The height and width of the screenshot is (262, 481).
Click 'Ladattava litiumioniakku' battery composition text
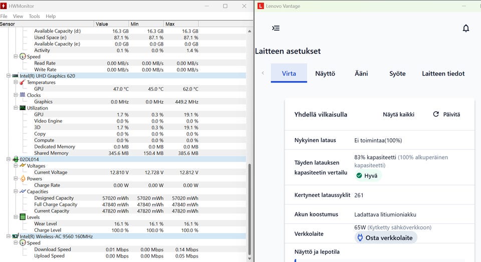click(385, 214)
